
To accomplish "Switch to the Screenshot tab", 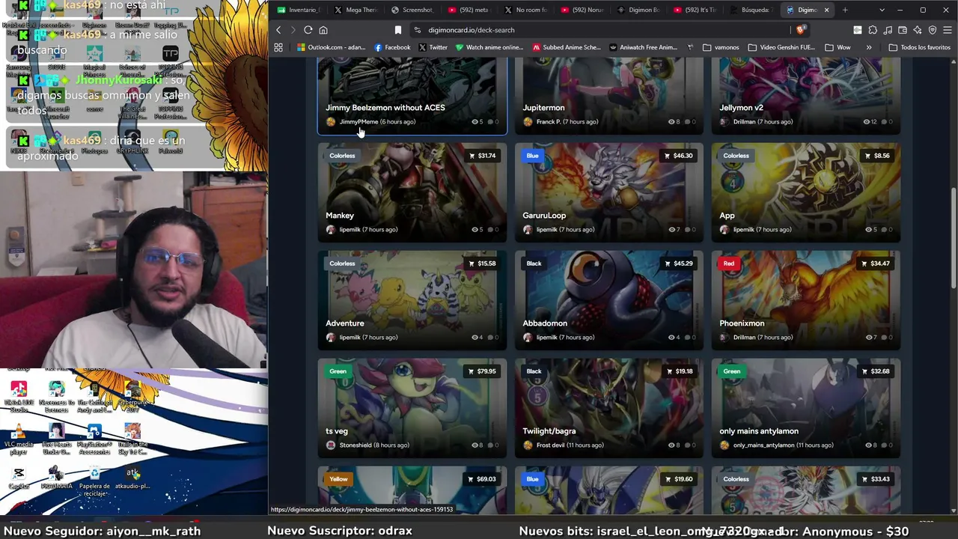I will pyautogui.click(x=412, y=10).
